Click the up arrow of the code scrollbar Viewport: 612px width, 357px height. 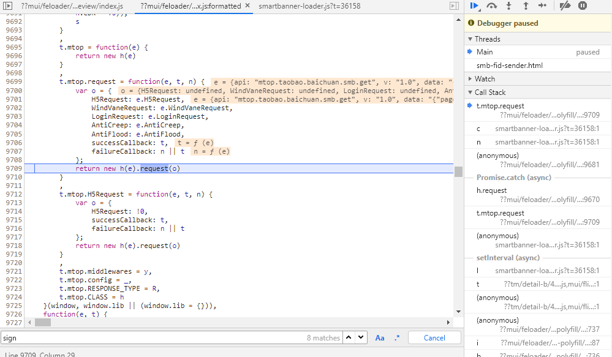459,20
